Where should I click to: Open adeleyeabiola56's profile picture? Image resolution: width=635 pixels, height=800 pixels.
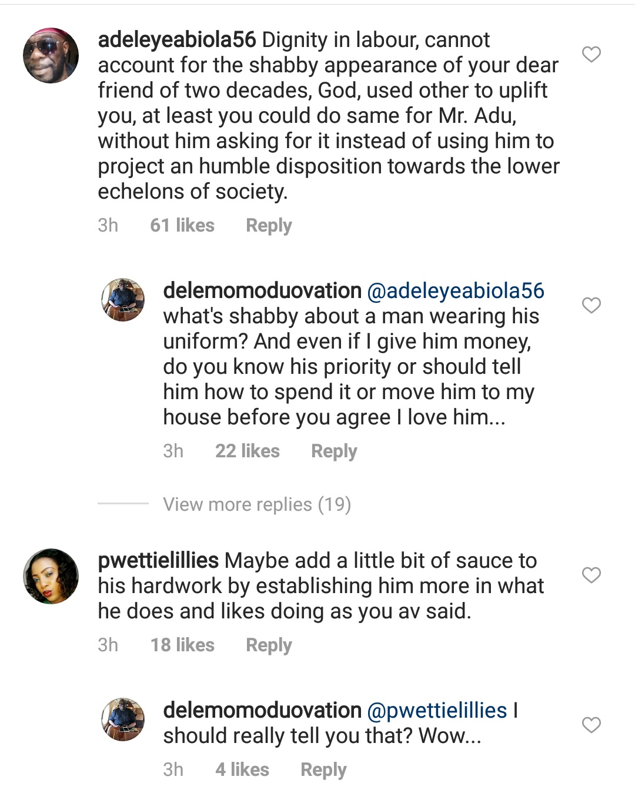tap(51, 55)
